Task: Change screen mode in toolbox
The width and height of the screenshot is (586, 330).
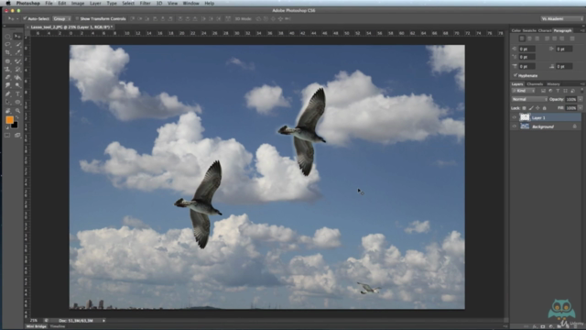Action: (x=17, y=136)
